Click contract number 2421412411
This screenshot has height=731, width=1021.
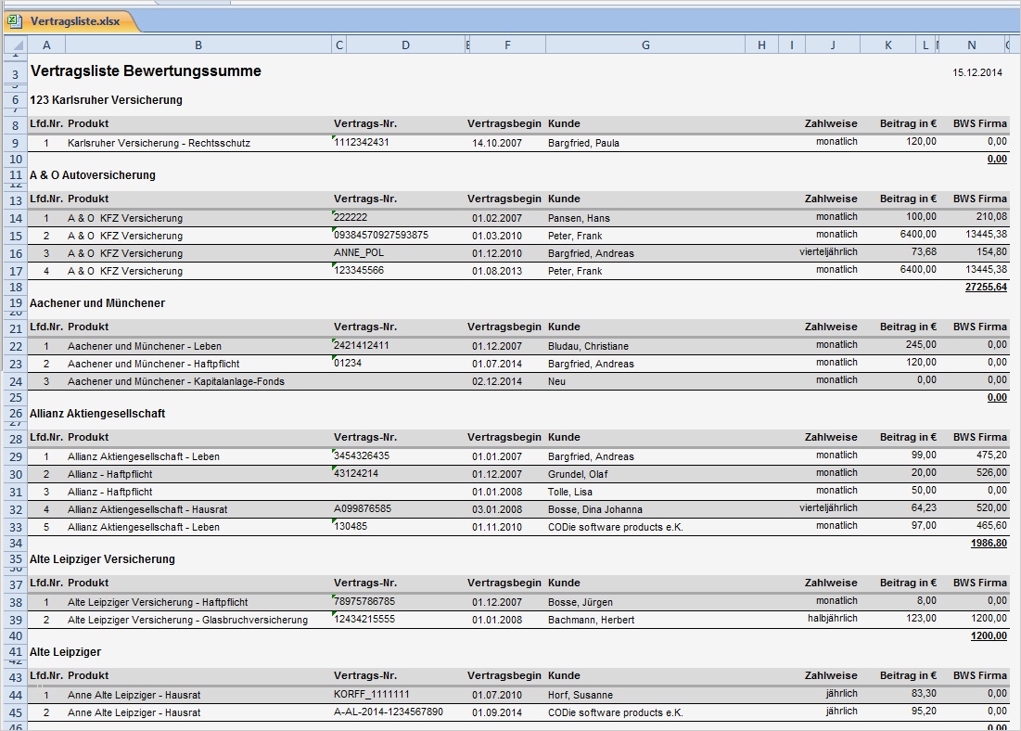[362, 345]
